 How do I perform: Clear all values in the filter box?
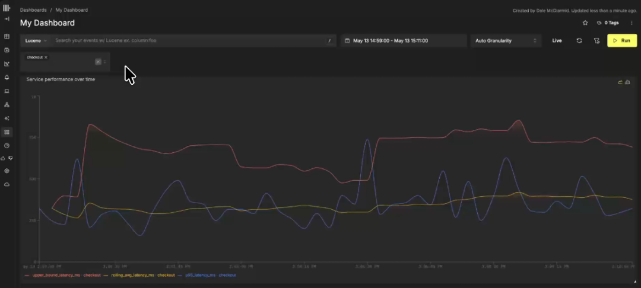[98, 62]
